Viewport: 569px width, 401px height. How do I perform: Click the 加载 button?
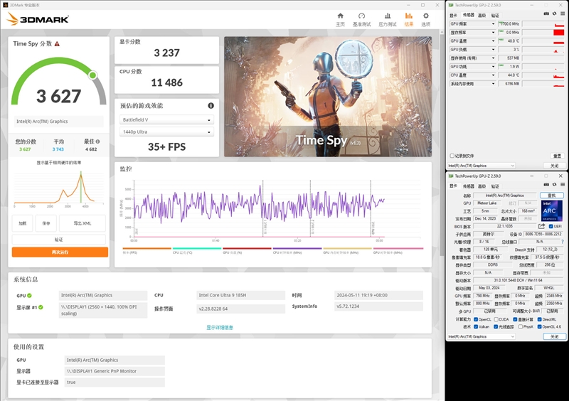point(23,223)
